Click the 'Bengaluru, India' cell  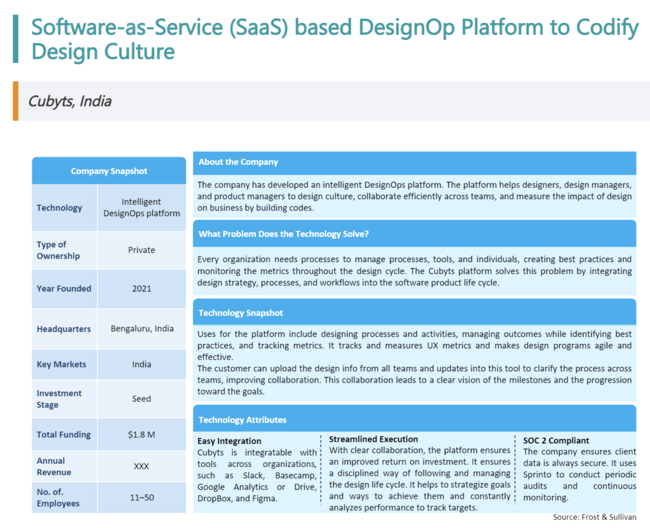click(x=142, y=328)
